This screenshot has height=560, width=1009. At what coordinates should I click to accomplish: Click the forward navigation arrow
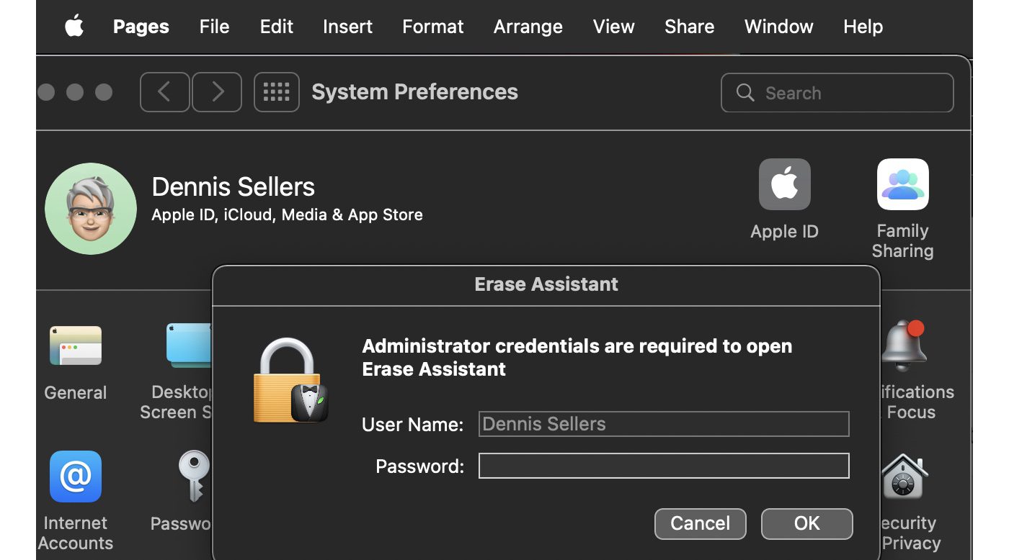click(217, 92)
